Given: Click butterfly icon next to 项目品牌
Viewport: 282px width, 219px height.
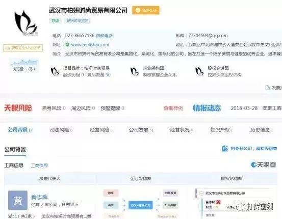Looking at the screenshot, I should (x=55, y=71).
